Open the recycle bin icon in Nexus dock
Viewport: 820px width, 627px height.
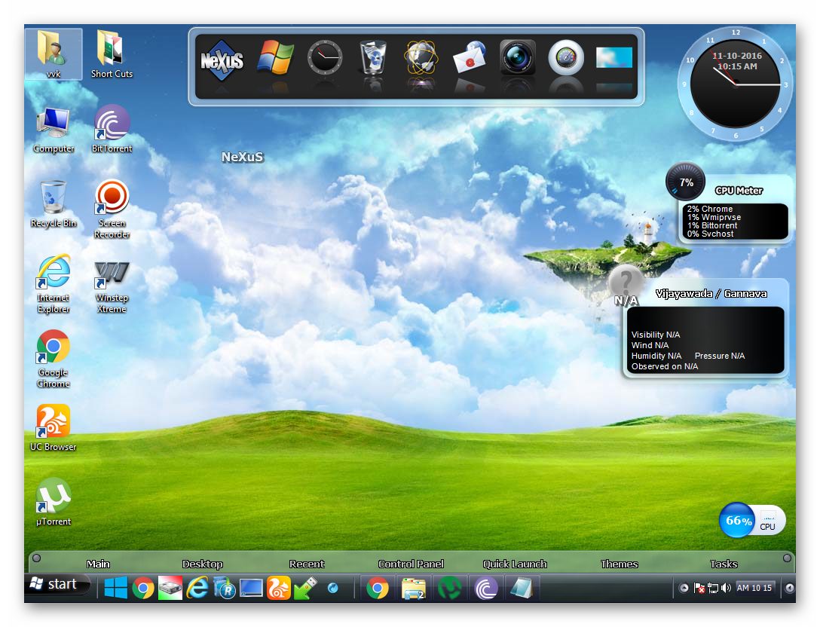click(373, 57)
